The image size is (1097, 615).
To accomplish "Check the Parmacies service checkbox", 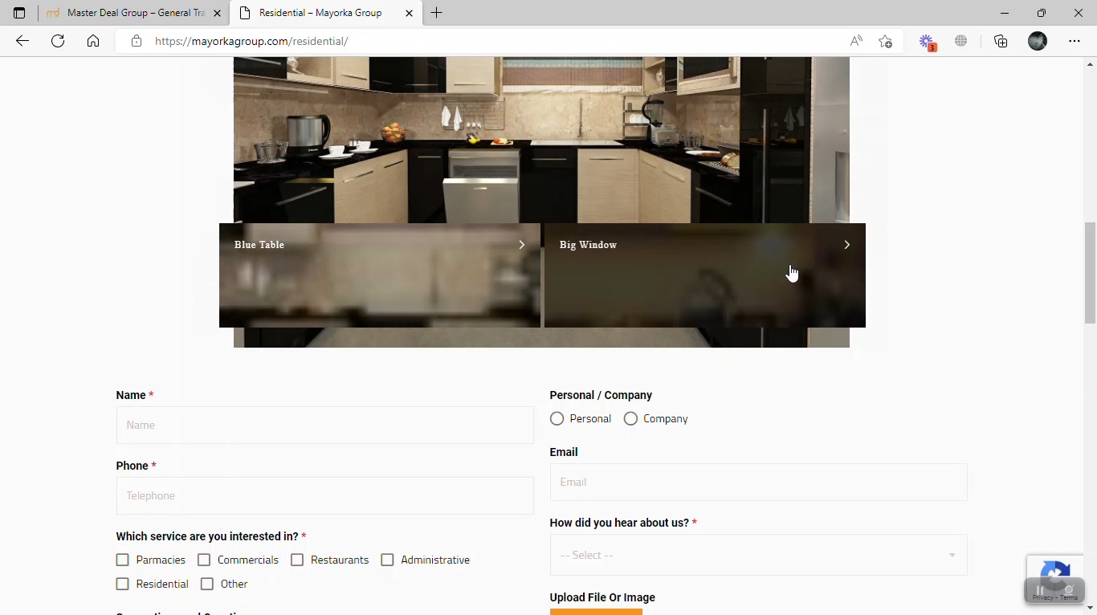I will (122, 560).
